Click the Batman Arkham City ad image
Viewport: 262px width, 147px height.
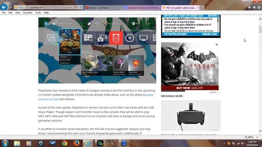[x=190, y=64]
